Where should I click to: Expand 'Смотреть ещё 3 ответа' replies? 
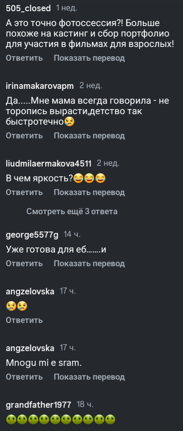(72, 211)
